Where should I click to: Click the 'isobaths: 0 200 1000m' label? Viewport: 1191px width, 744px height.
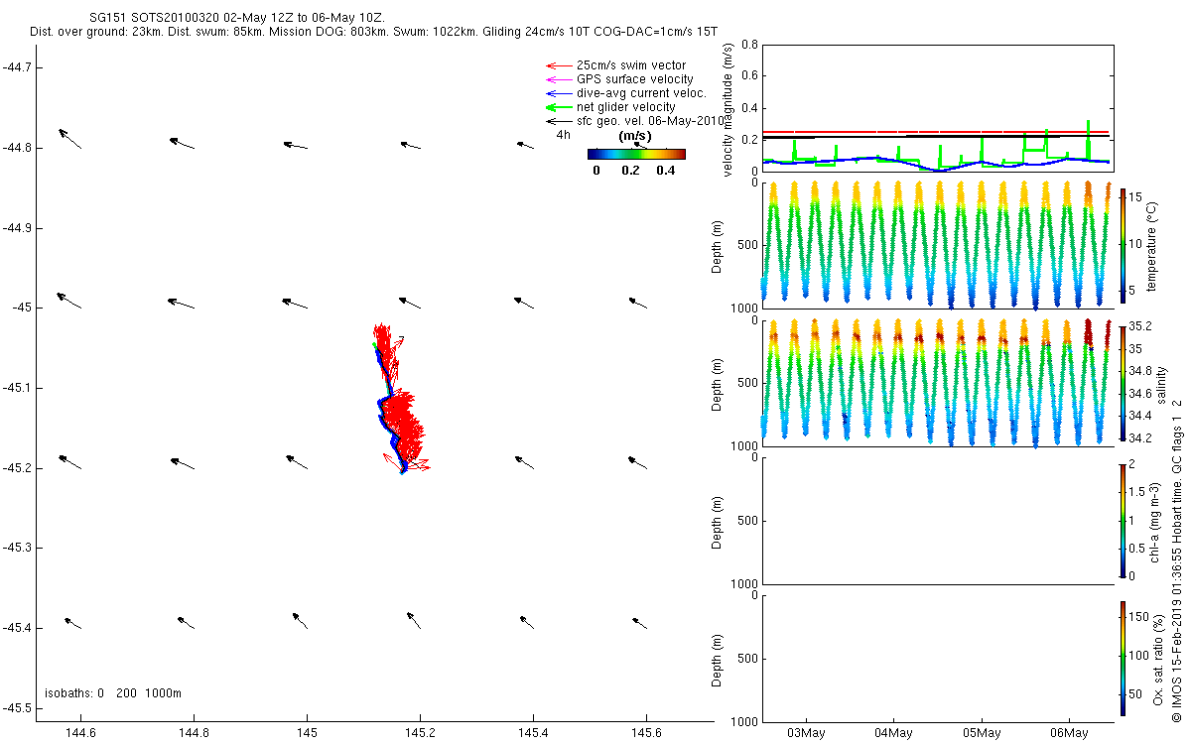(113, 693)
